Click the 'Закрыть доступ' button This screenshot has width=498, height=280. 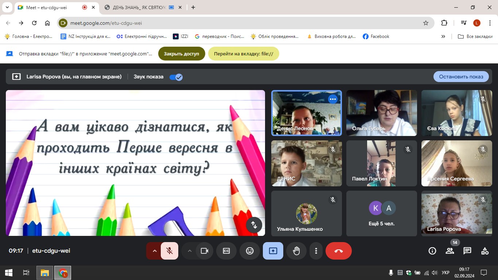pos(182,54)
